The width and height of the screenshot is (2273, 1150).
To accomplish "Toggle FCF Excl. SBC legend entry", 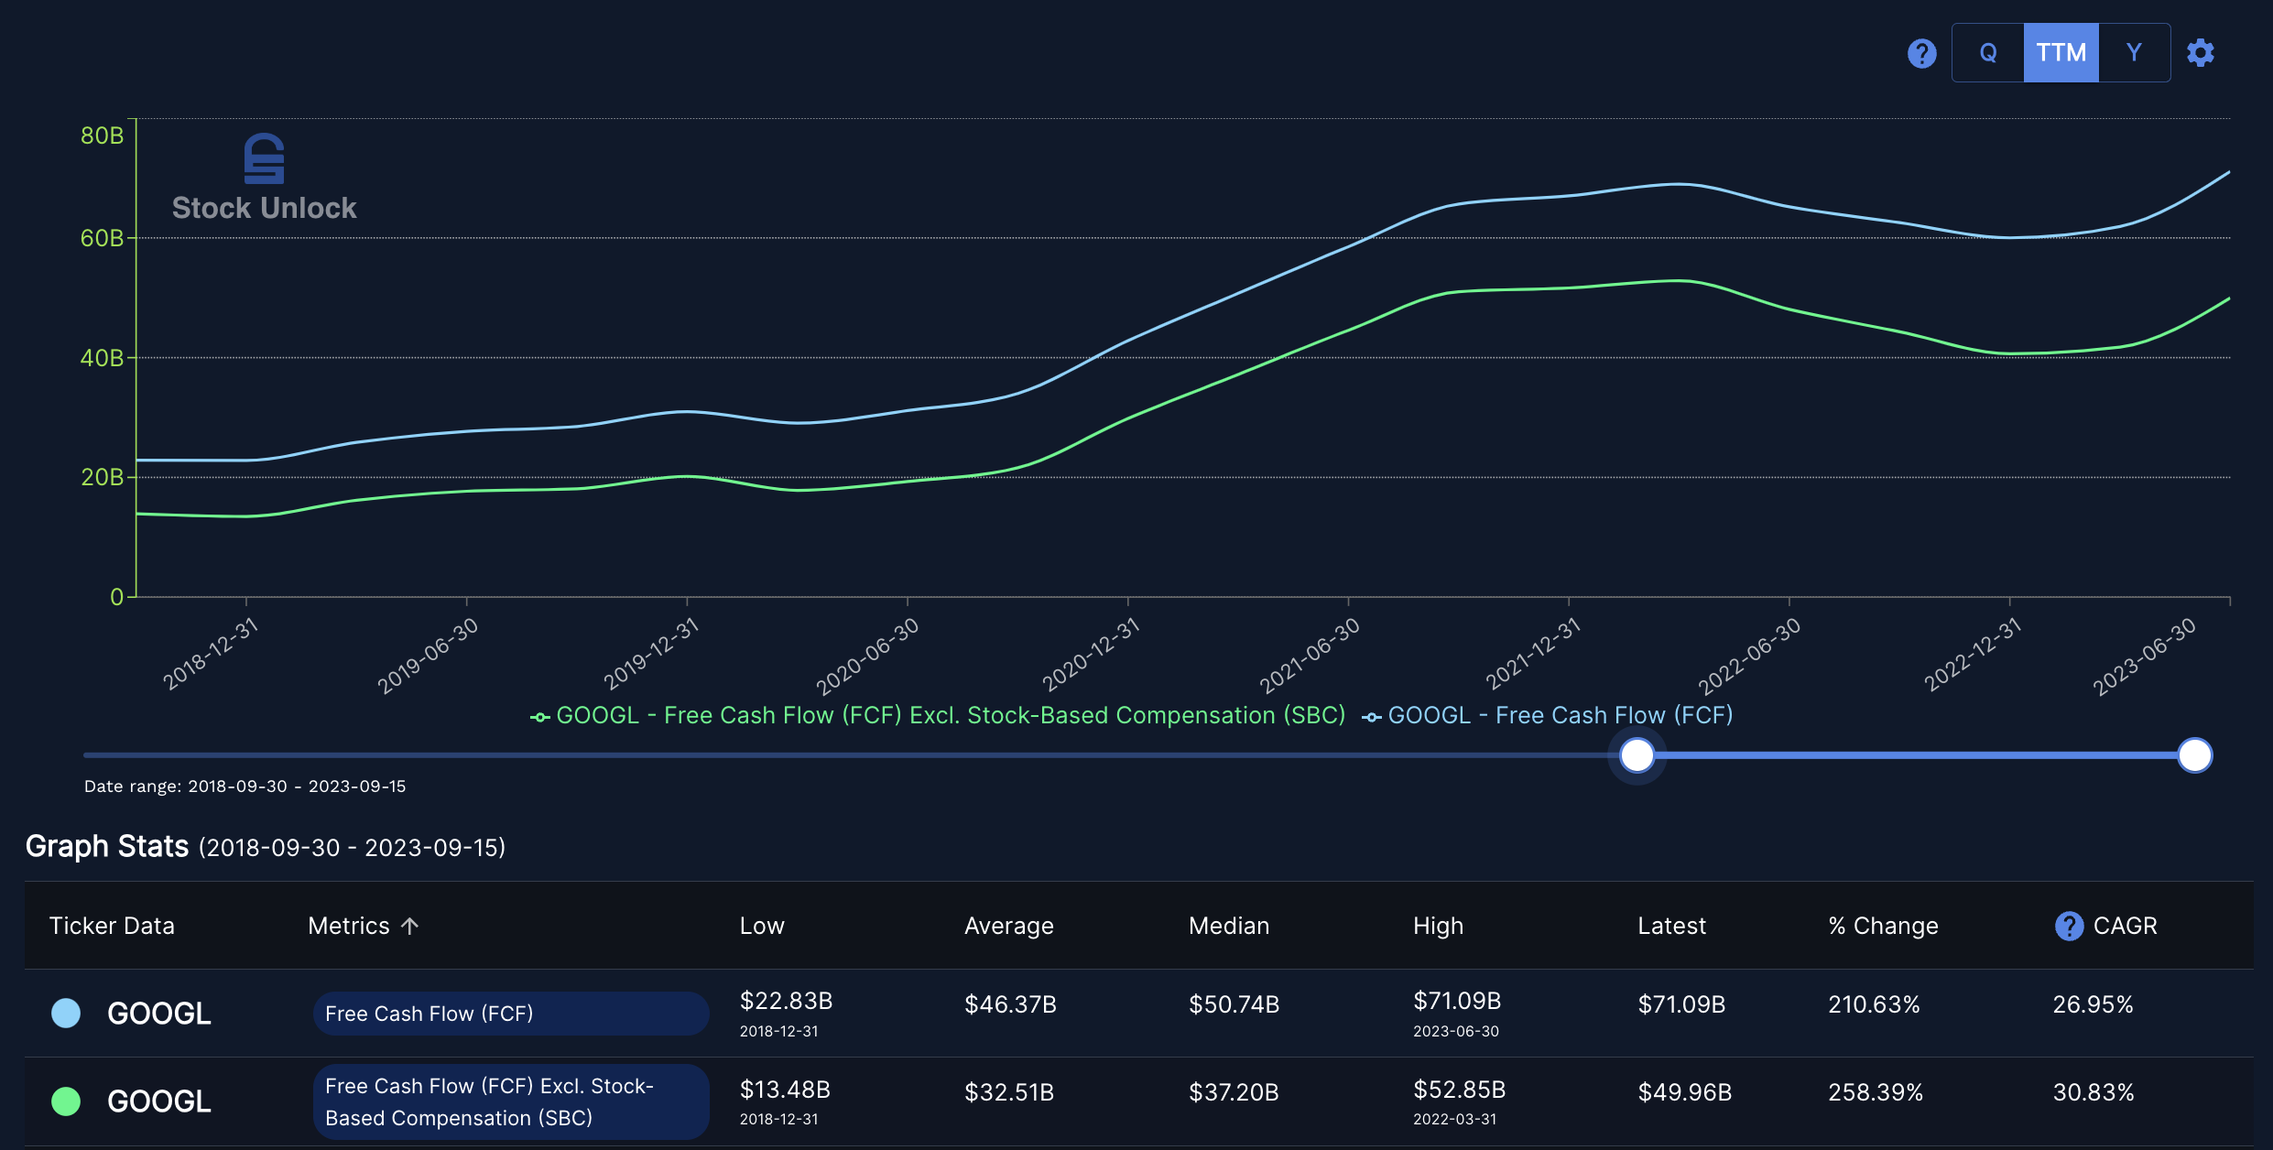I will click(938, 715).
